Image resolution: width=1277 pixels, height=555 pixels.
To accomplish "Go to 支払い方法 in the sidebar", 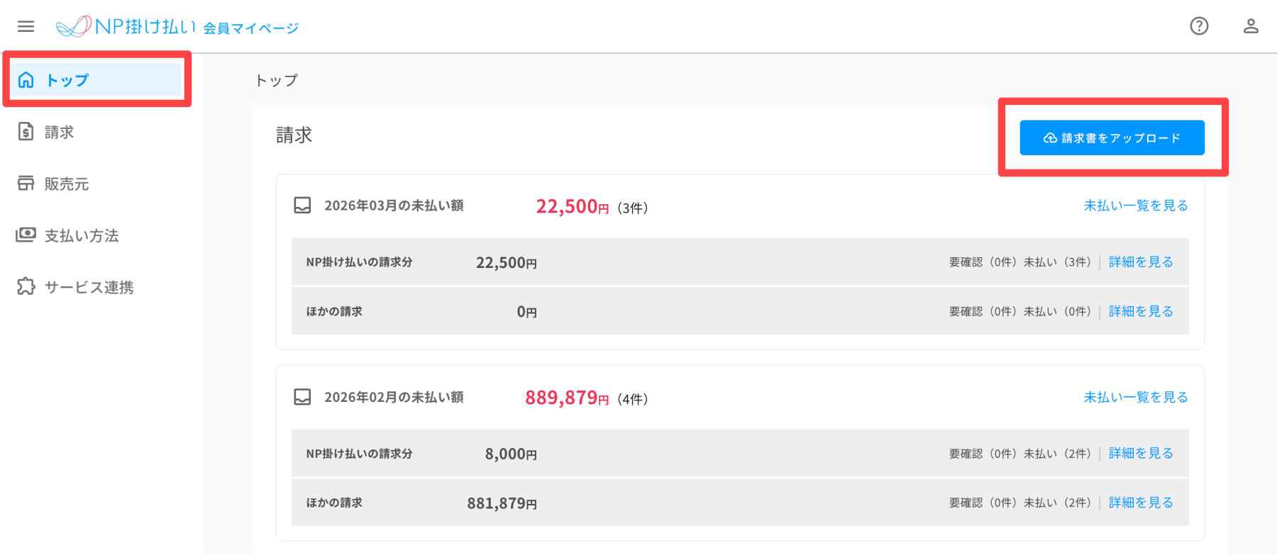I will [x=82, y=236].
